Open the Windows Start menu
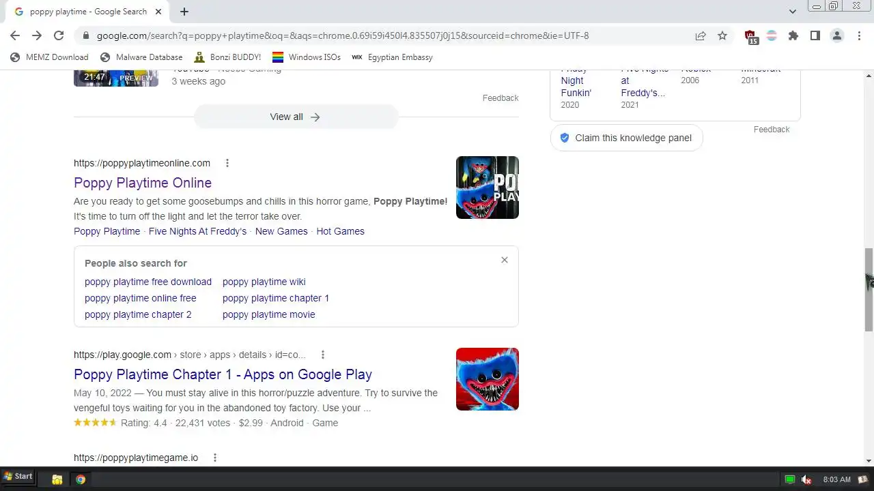The image size is (874, 491). [x=18, y=477]
